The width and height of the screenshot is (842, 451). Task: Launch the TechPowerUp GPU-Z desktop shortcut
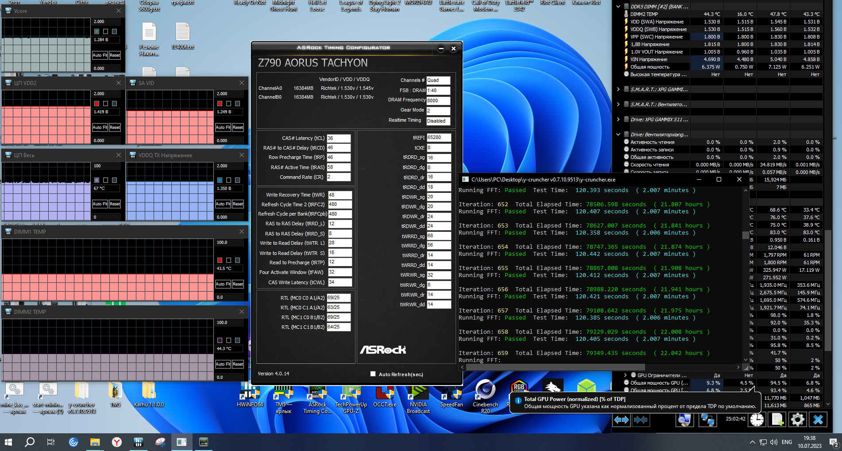tap(351, 398)
